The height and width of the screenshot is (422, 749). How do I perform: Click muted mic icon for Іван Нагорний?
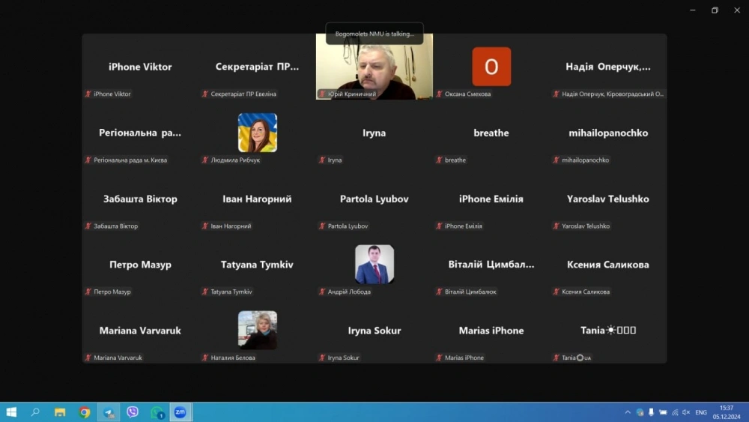tap(205, 226)
